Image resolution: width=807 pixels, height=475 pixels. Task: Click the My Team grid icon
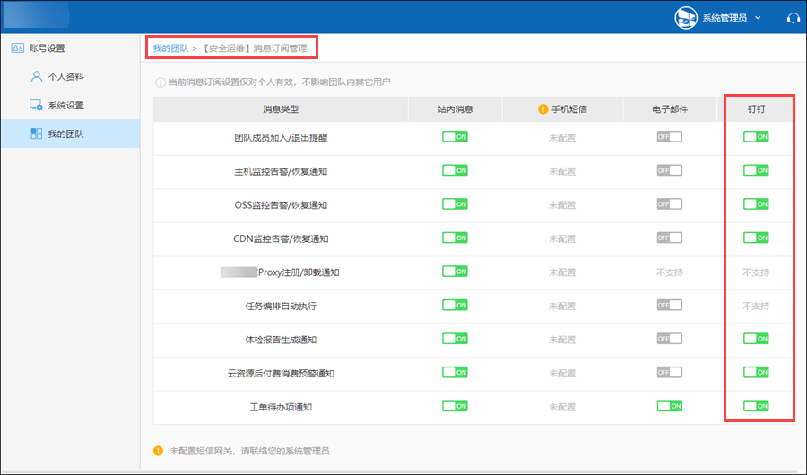36,134
